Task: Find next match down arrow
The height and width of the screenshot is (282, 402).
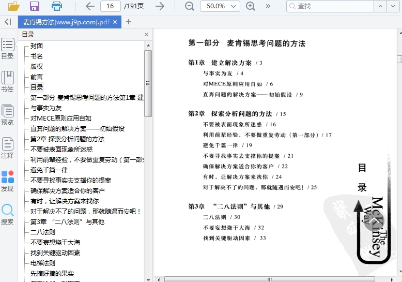Action: 393,6
